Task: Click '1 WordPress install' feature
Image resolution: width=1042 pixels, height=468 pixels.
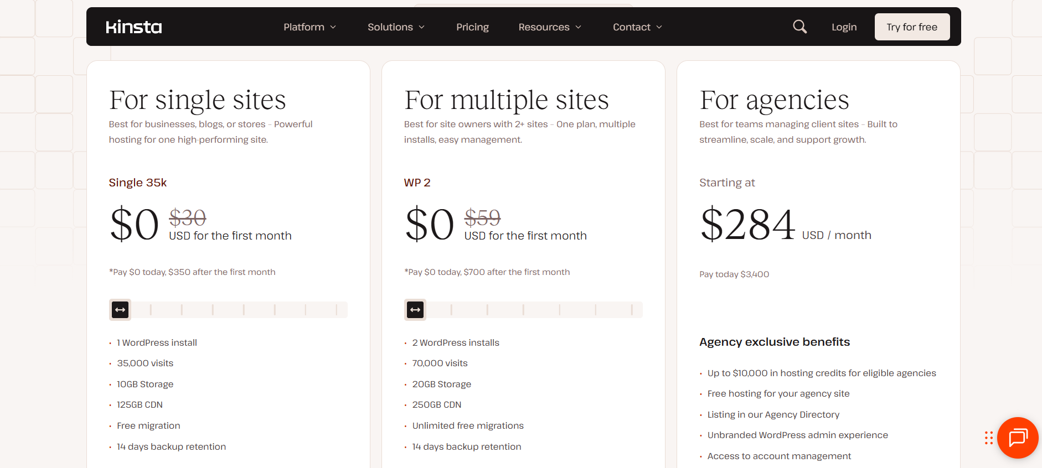Action: [157, 343]
